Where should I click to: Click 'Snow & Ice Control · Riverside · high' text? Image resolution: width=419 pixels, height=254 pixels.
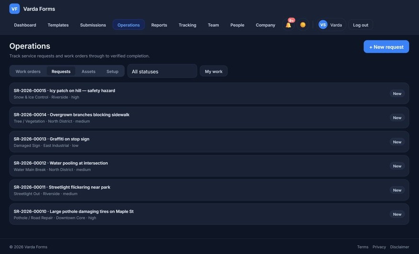(46, 97)
